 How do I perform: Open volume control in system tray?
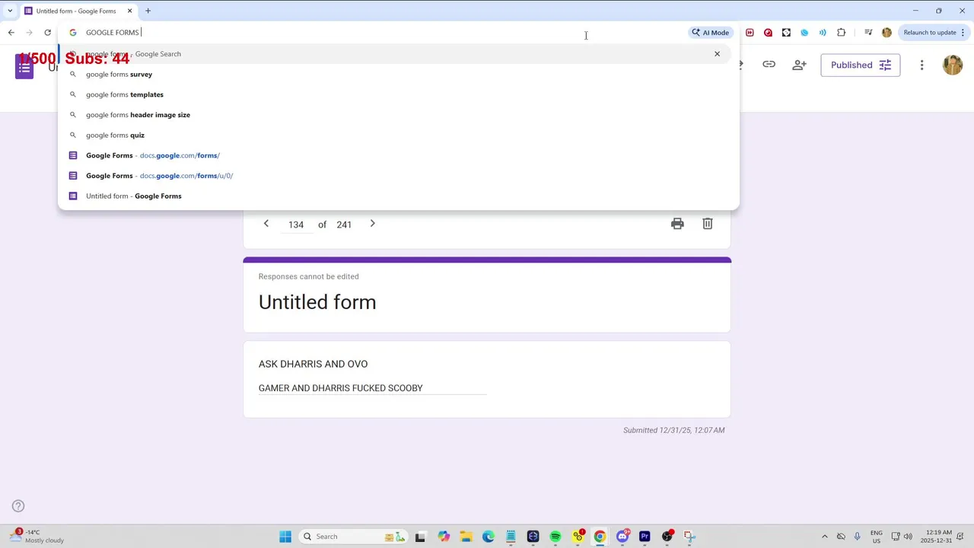(x=908, y=537)
